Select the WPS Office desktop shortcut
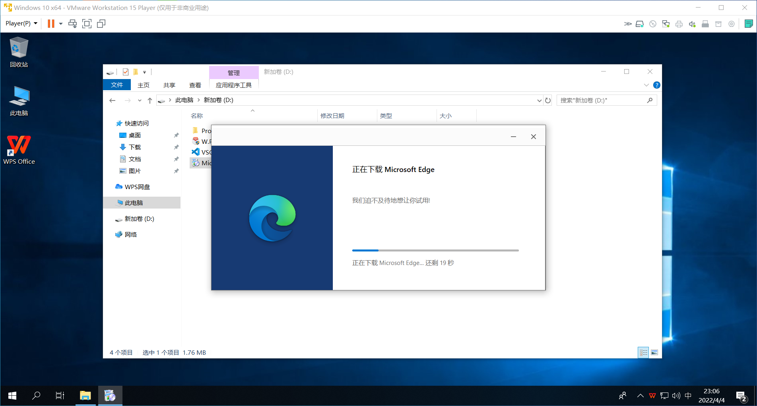This screenshot has width=757, height=406. (x=19, y=150)
